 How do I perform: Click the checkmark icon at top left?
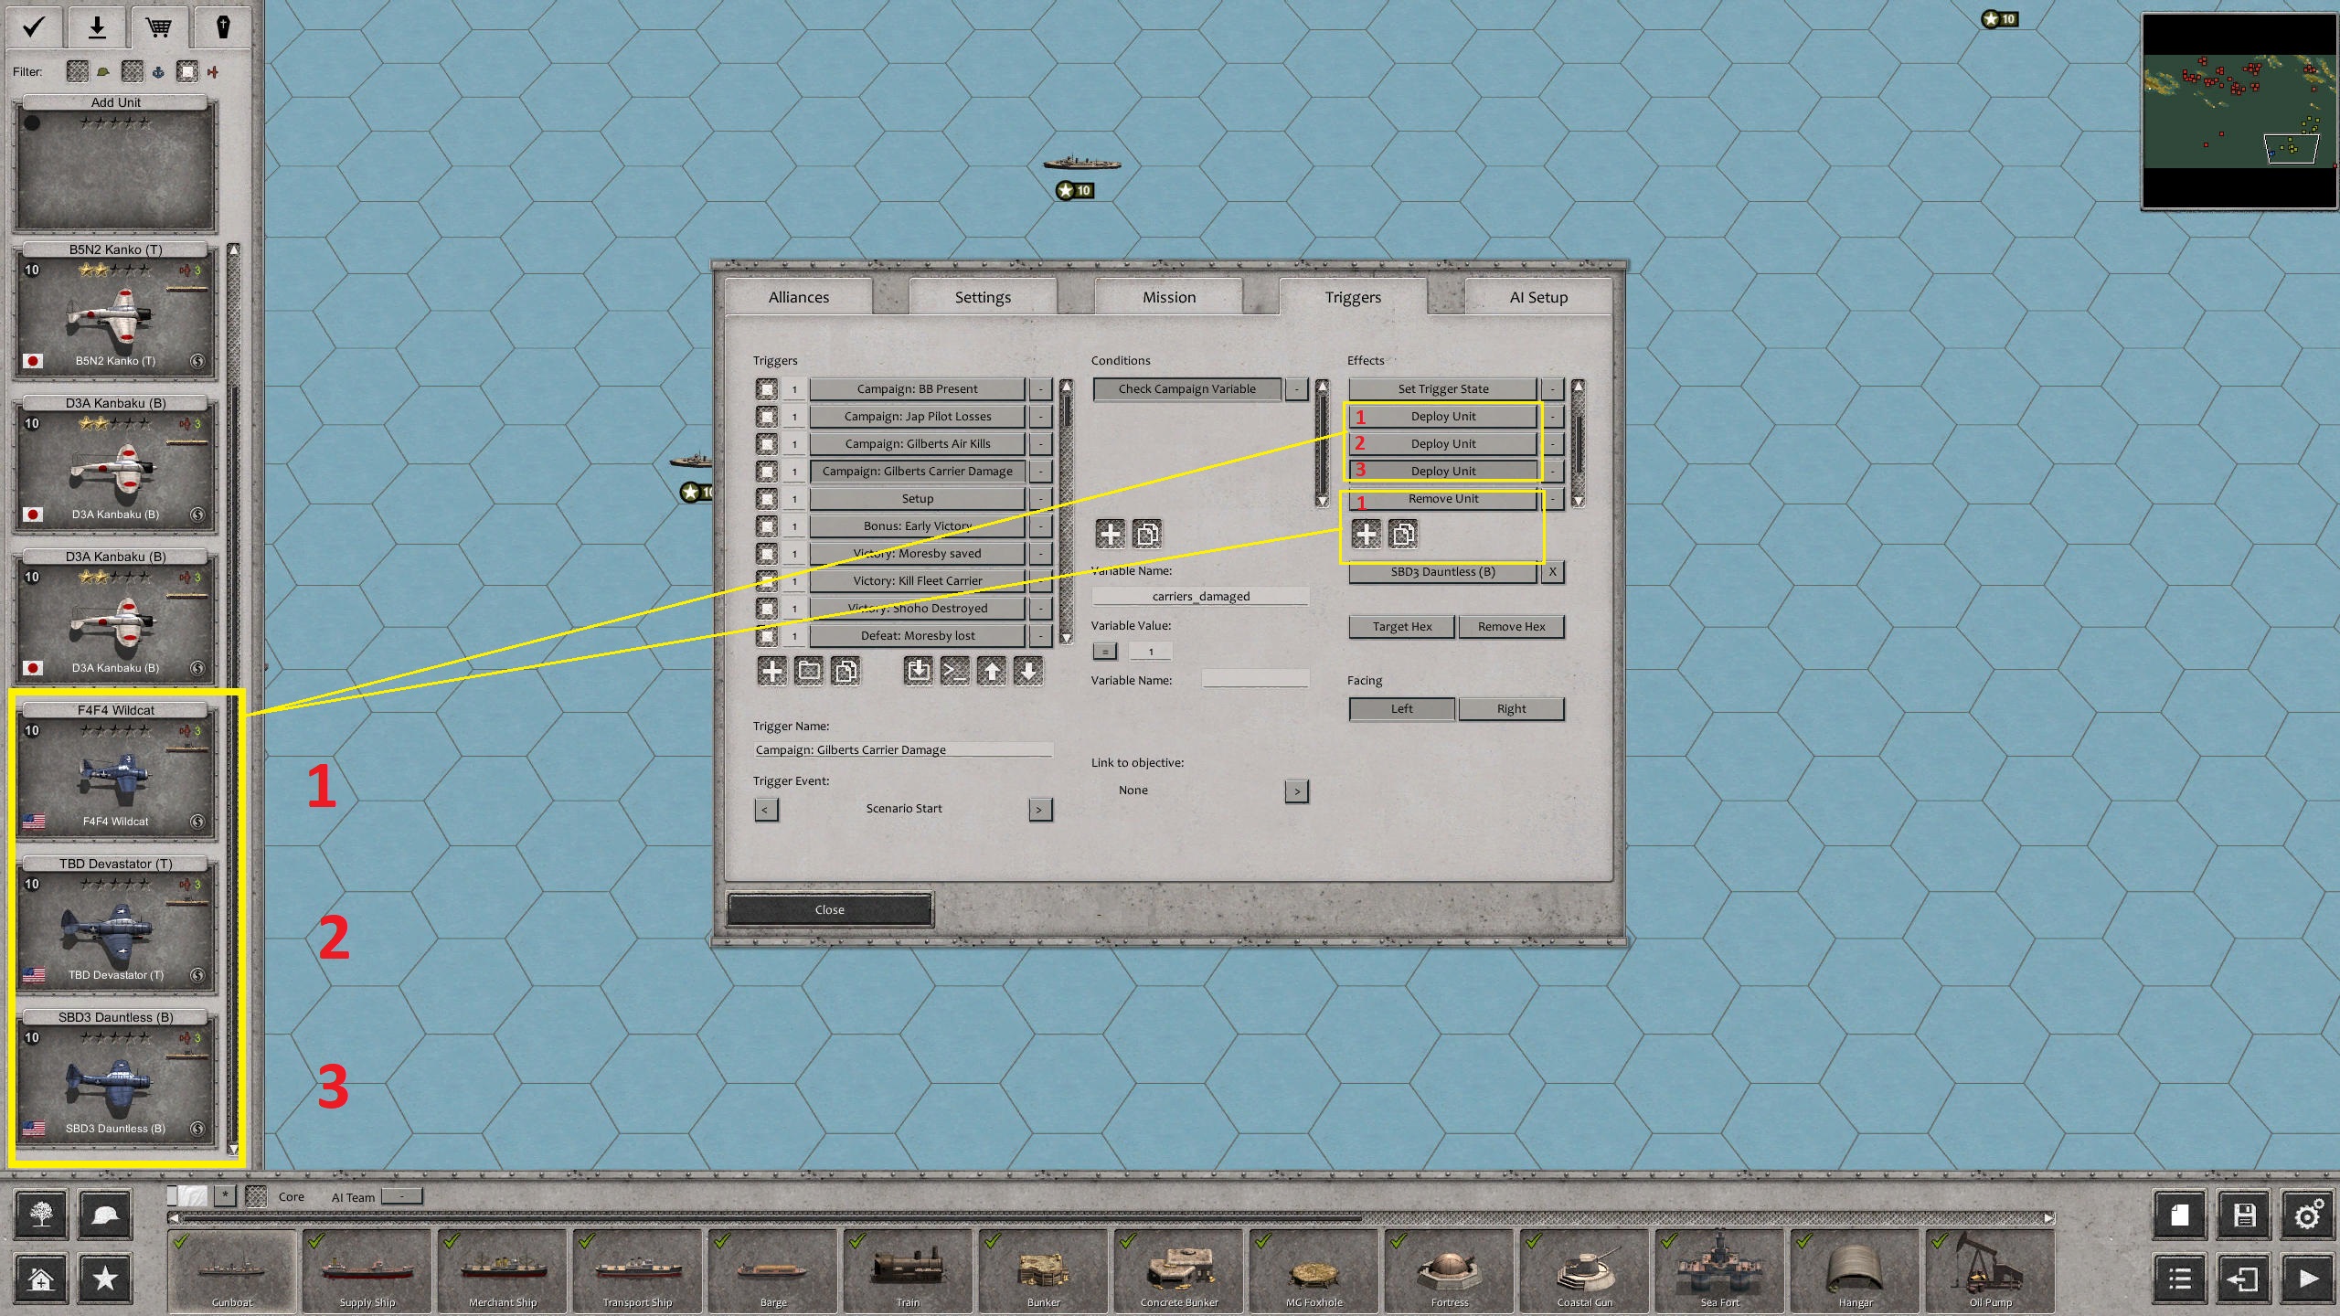coord(34,27)
